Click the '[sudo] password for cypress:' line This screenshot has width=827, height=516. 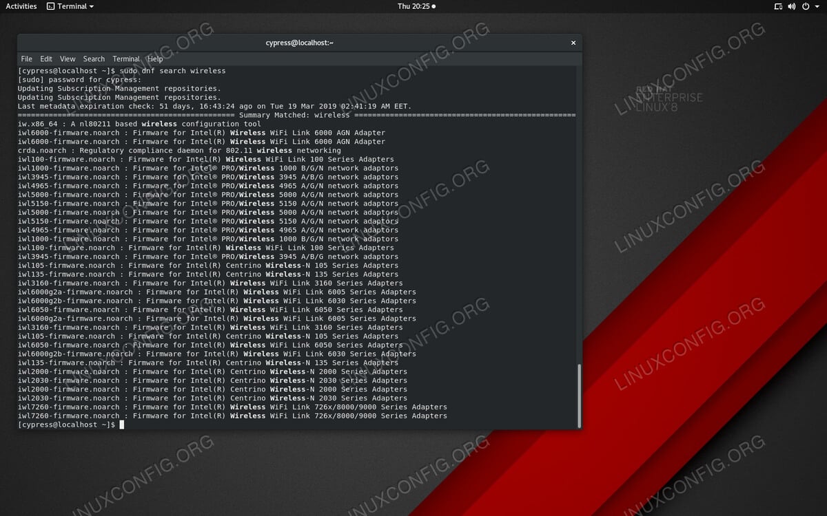(79, 80)
